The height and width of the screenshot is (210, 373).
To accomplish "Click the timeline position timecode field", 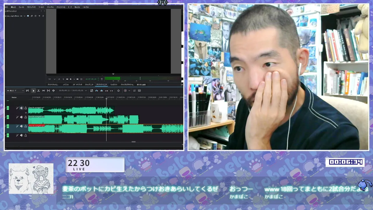I will [x=71, y=90].
